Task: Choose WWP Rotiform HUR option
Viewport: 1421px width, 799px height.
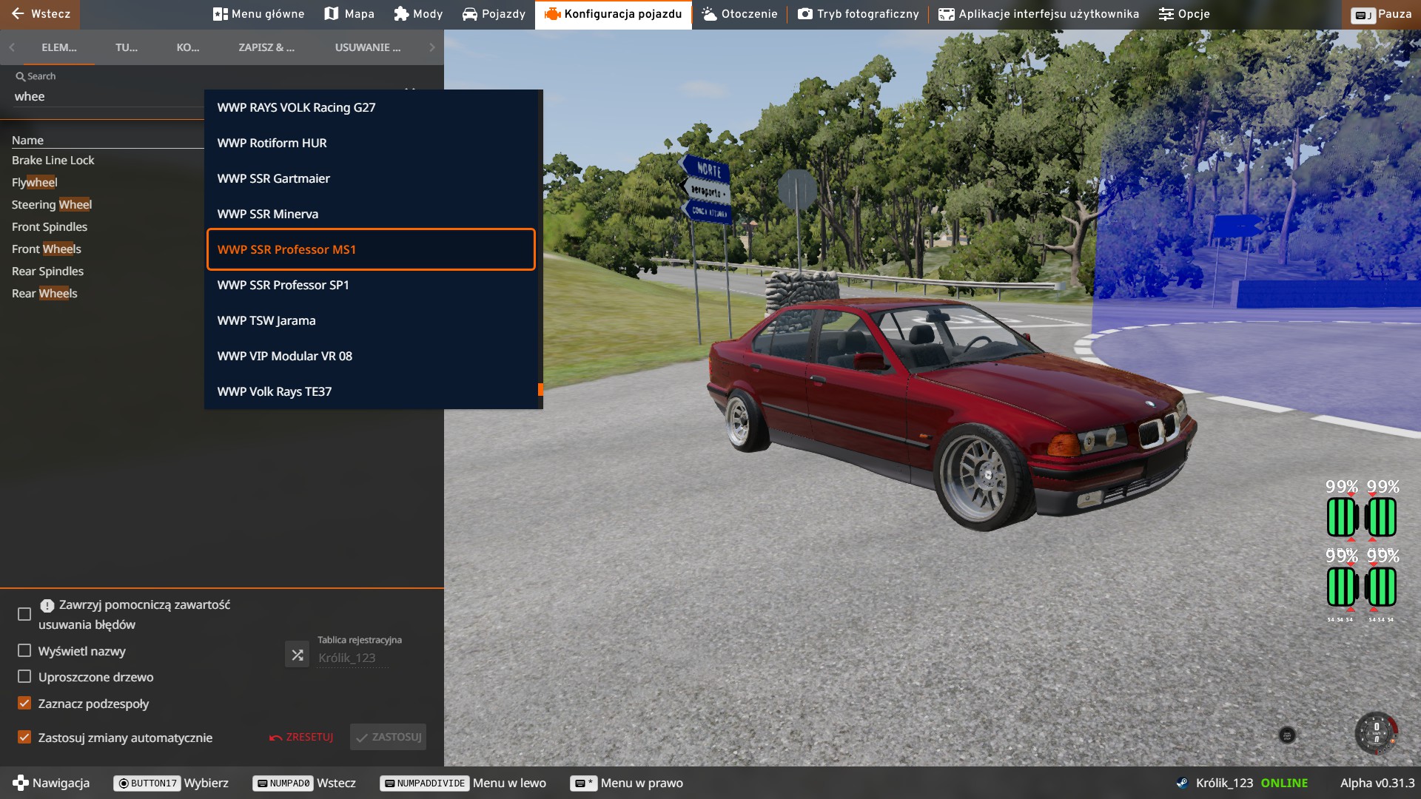Action: [371, 143]
